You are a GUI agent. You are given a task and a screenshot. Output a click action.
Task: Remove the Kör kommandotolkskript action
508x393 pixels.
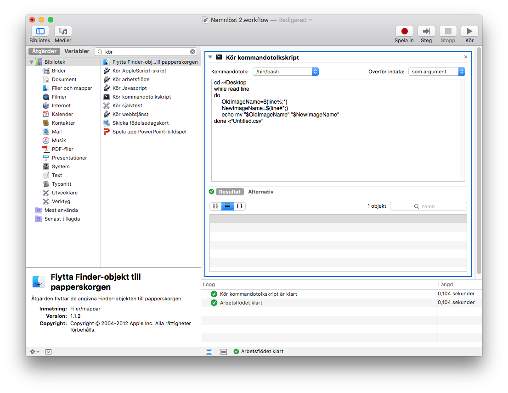pos(466,57)
